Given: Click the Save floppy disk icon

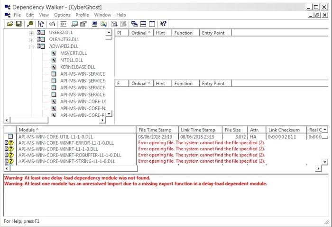Looking at the screenshot, I should pos(19,24).
